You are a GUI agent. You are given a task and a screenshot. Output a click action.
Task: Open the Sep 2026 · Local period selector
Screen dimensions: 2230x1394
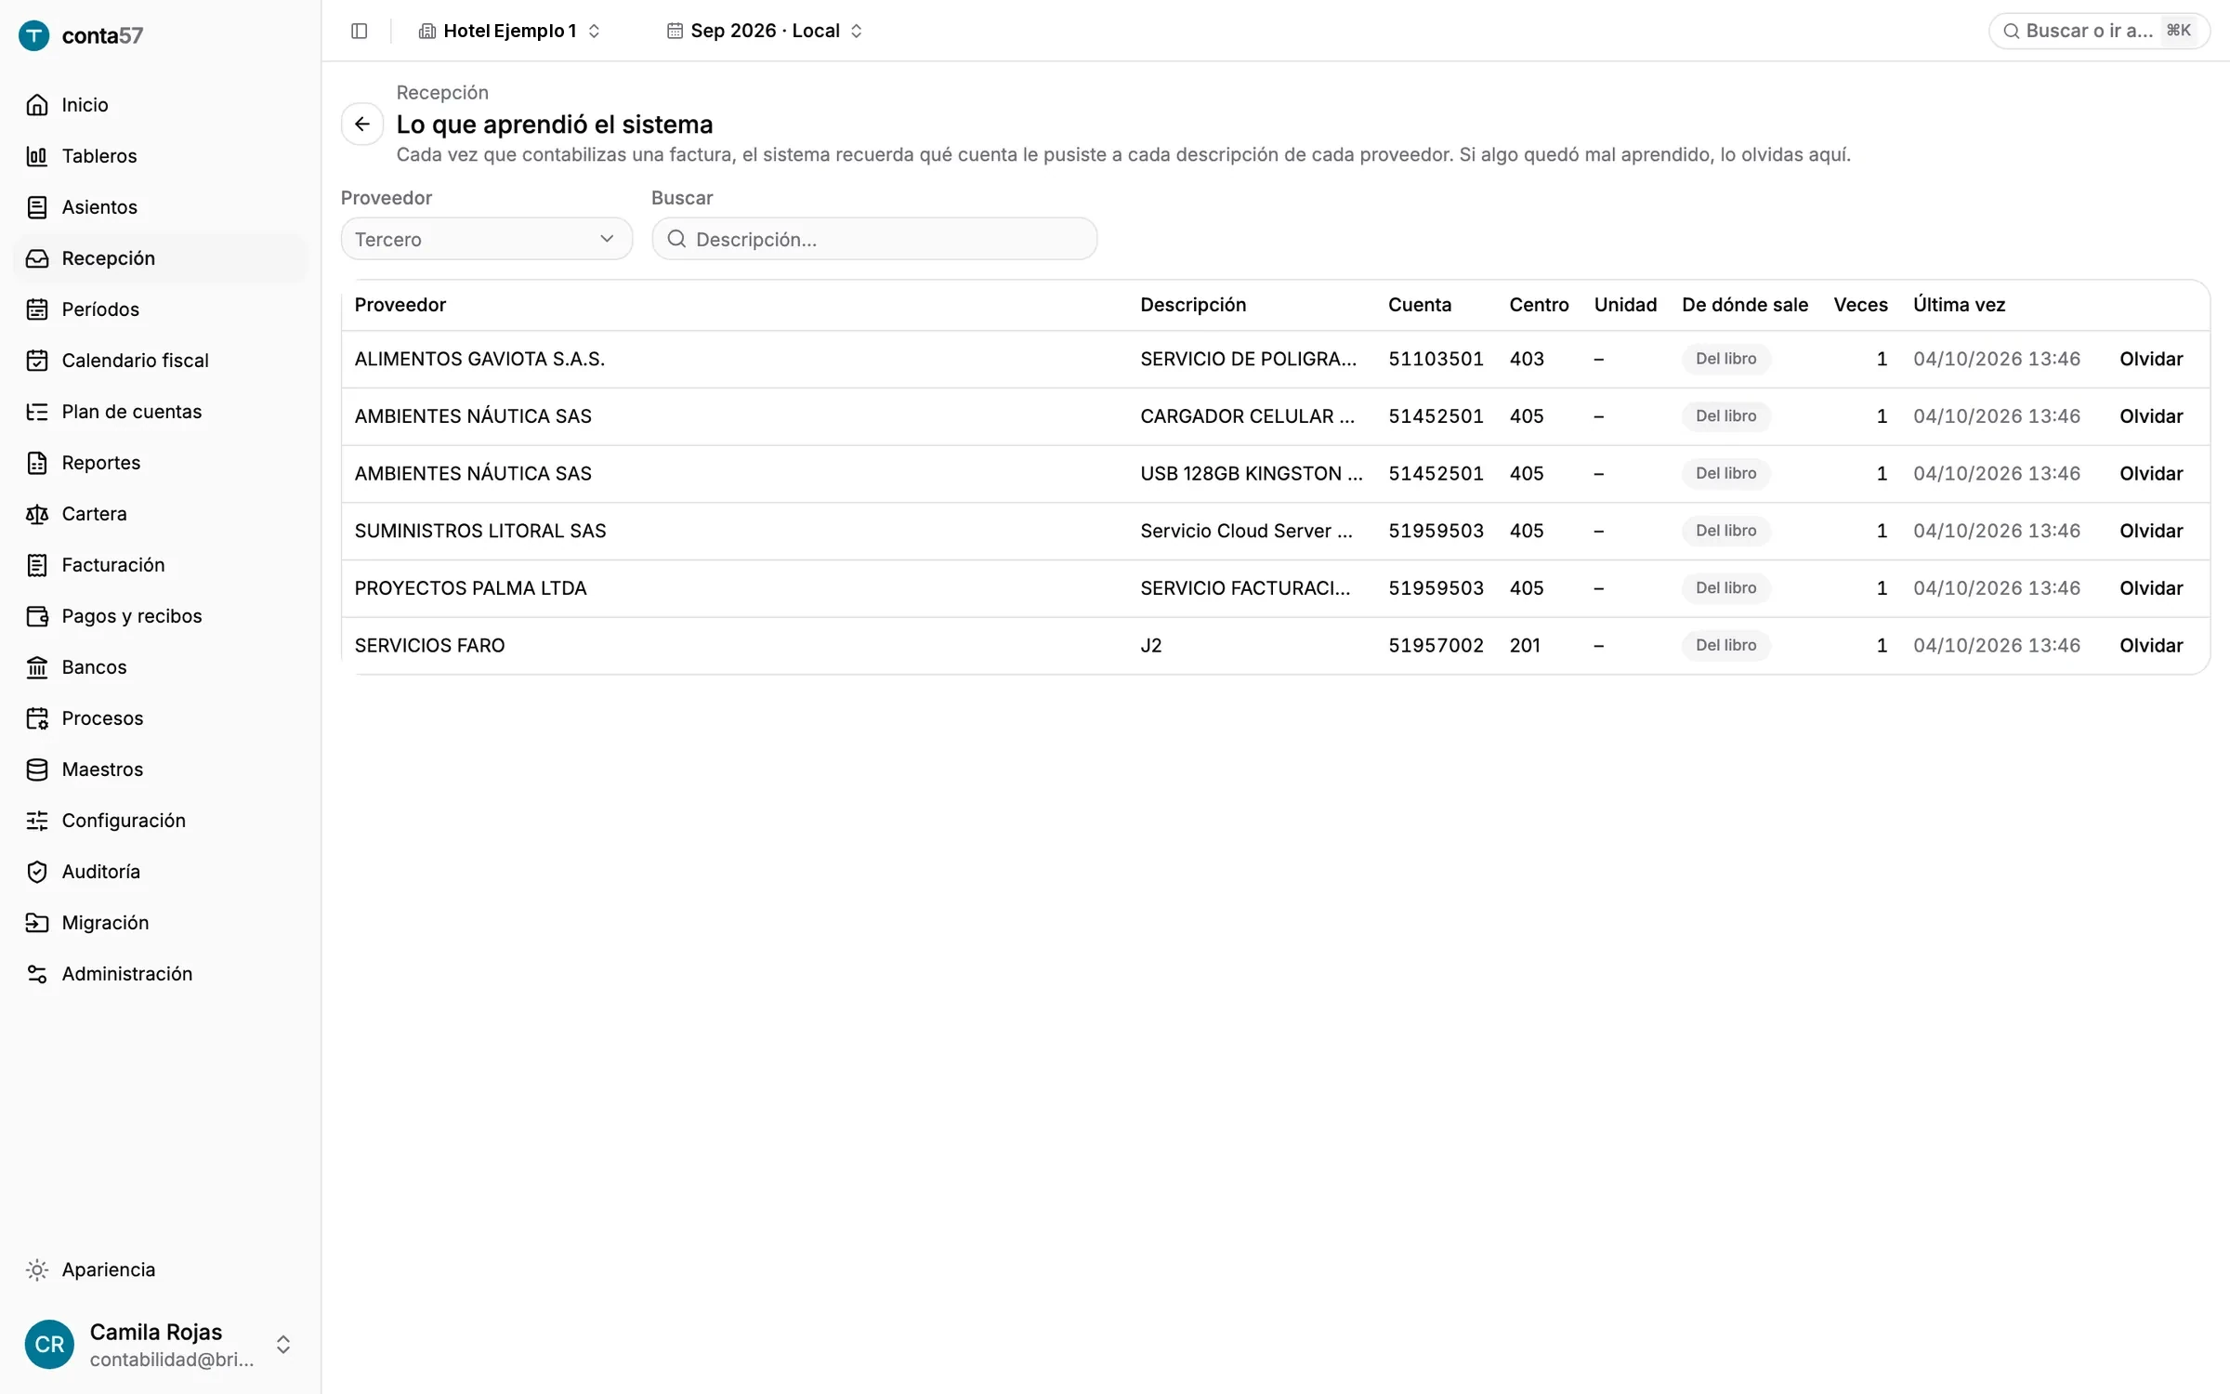pos(765,31)
